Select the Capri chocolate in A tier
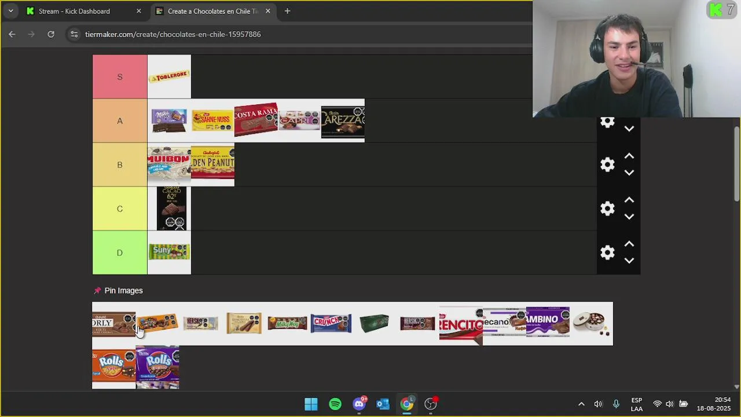 [299, 120]
